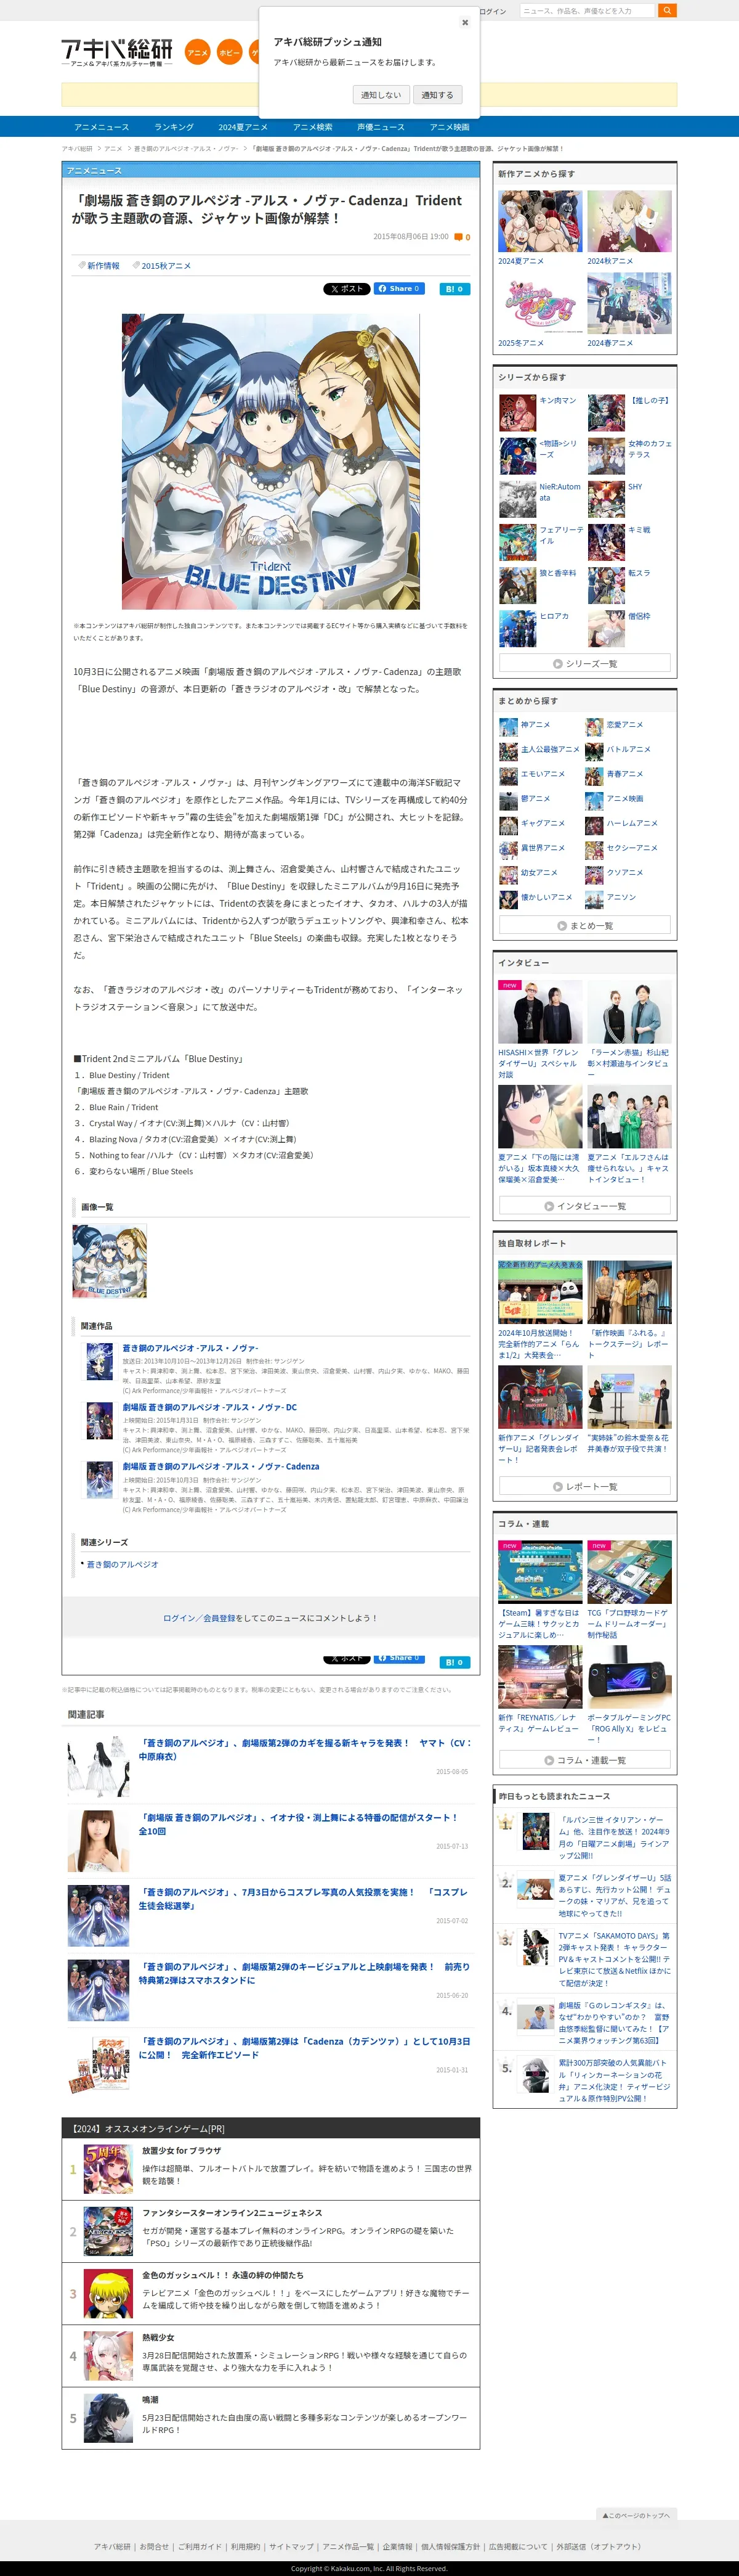Open the サイトマップ footer link
The image size is (739, 2576).
click(291, 2546)
